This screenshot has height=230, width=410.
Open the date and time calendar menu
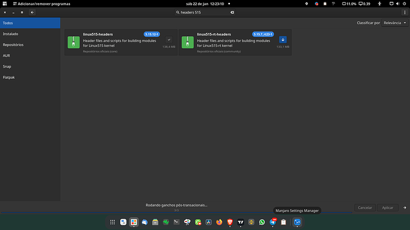(x=205, y=4)
